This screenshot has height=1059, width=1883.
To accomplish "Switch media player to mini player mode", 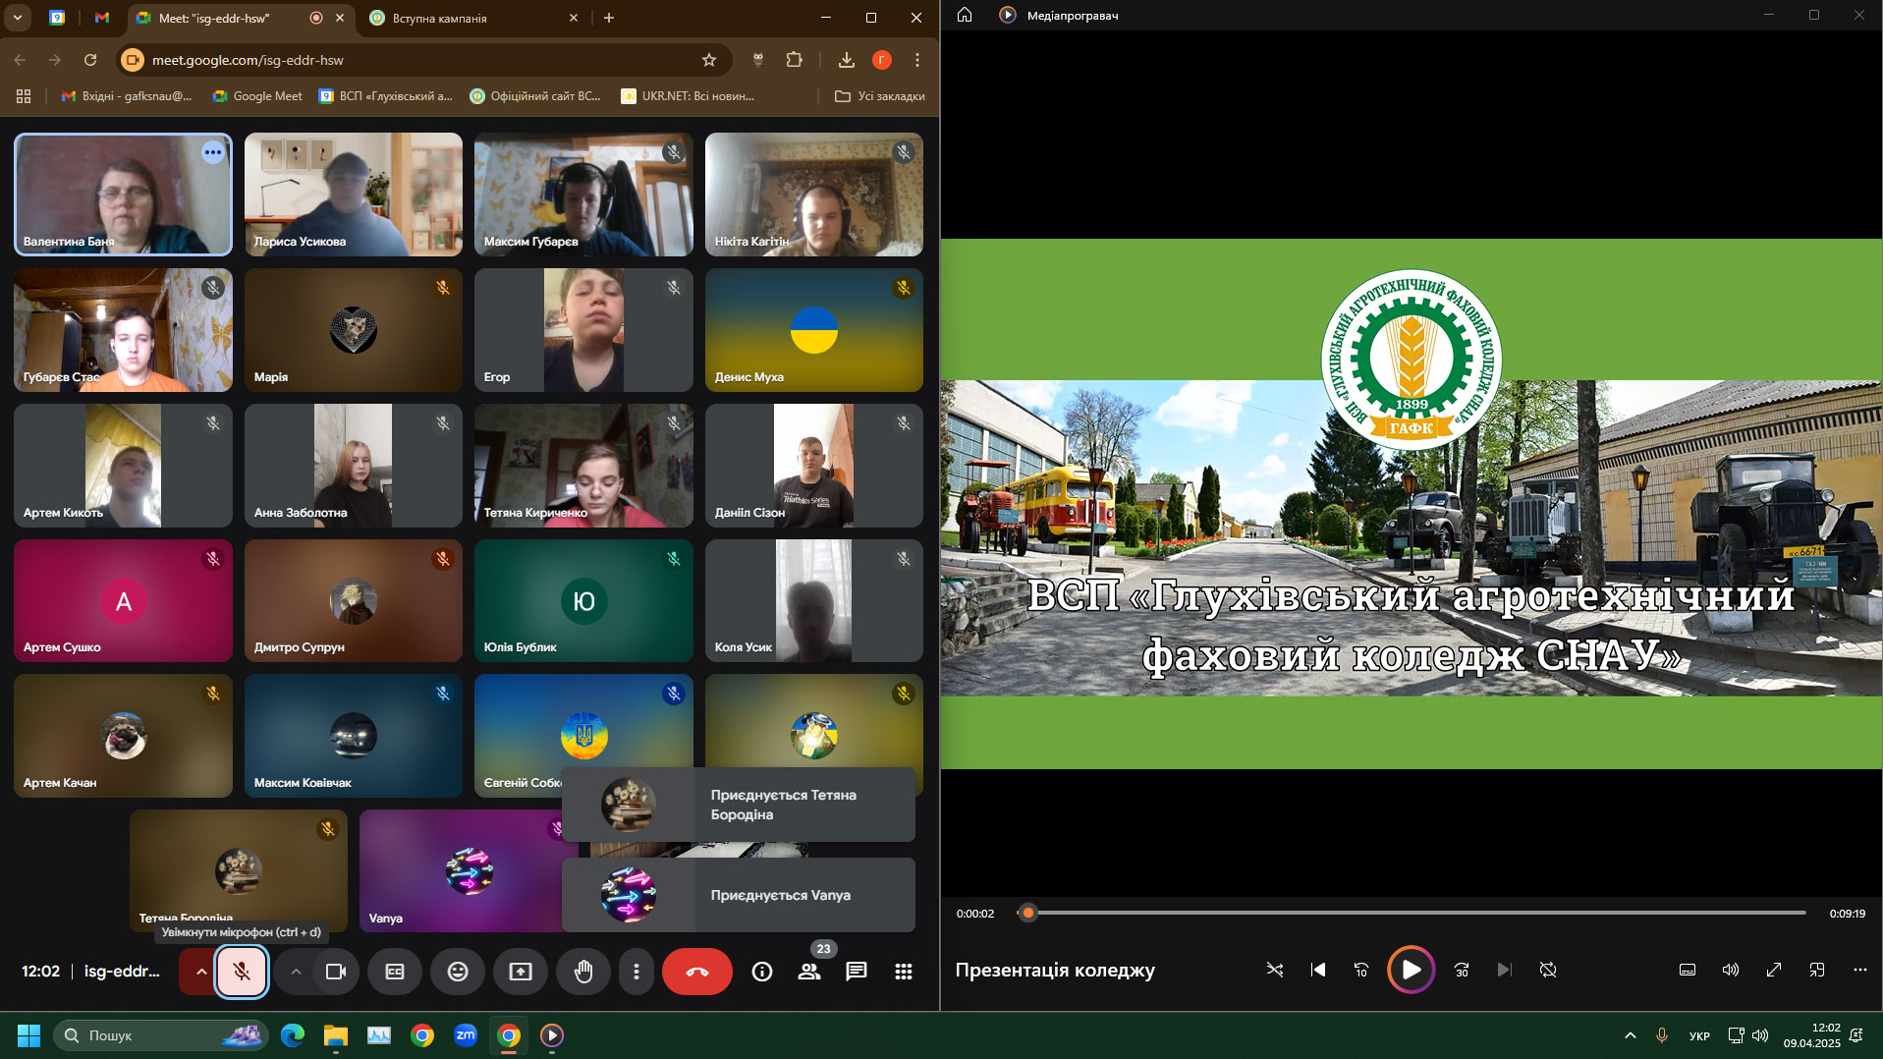I will (1817, 970).
